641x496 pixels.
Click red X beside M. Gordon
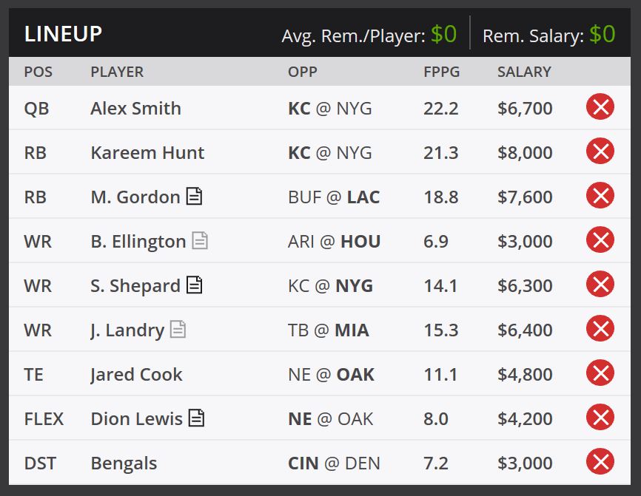[x=600, y=195]
